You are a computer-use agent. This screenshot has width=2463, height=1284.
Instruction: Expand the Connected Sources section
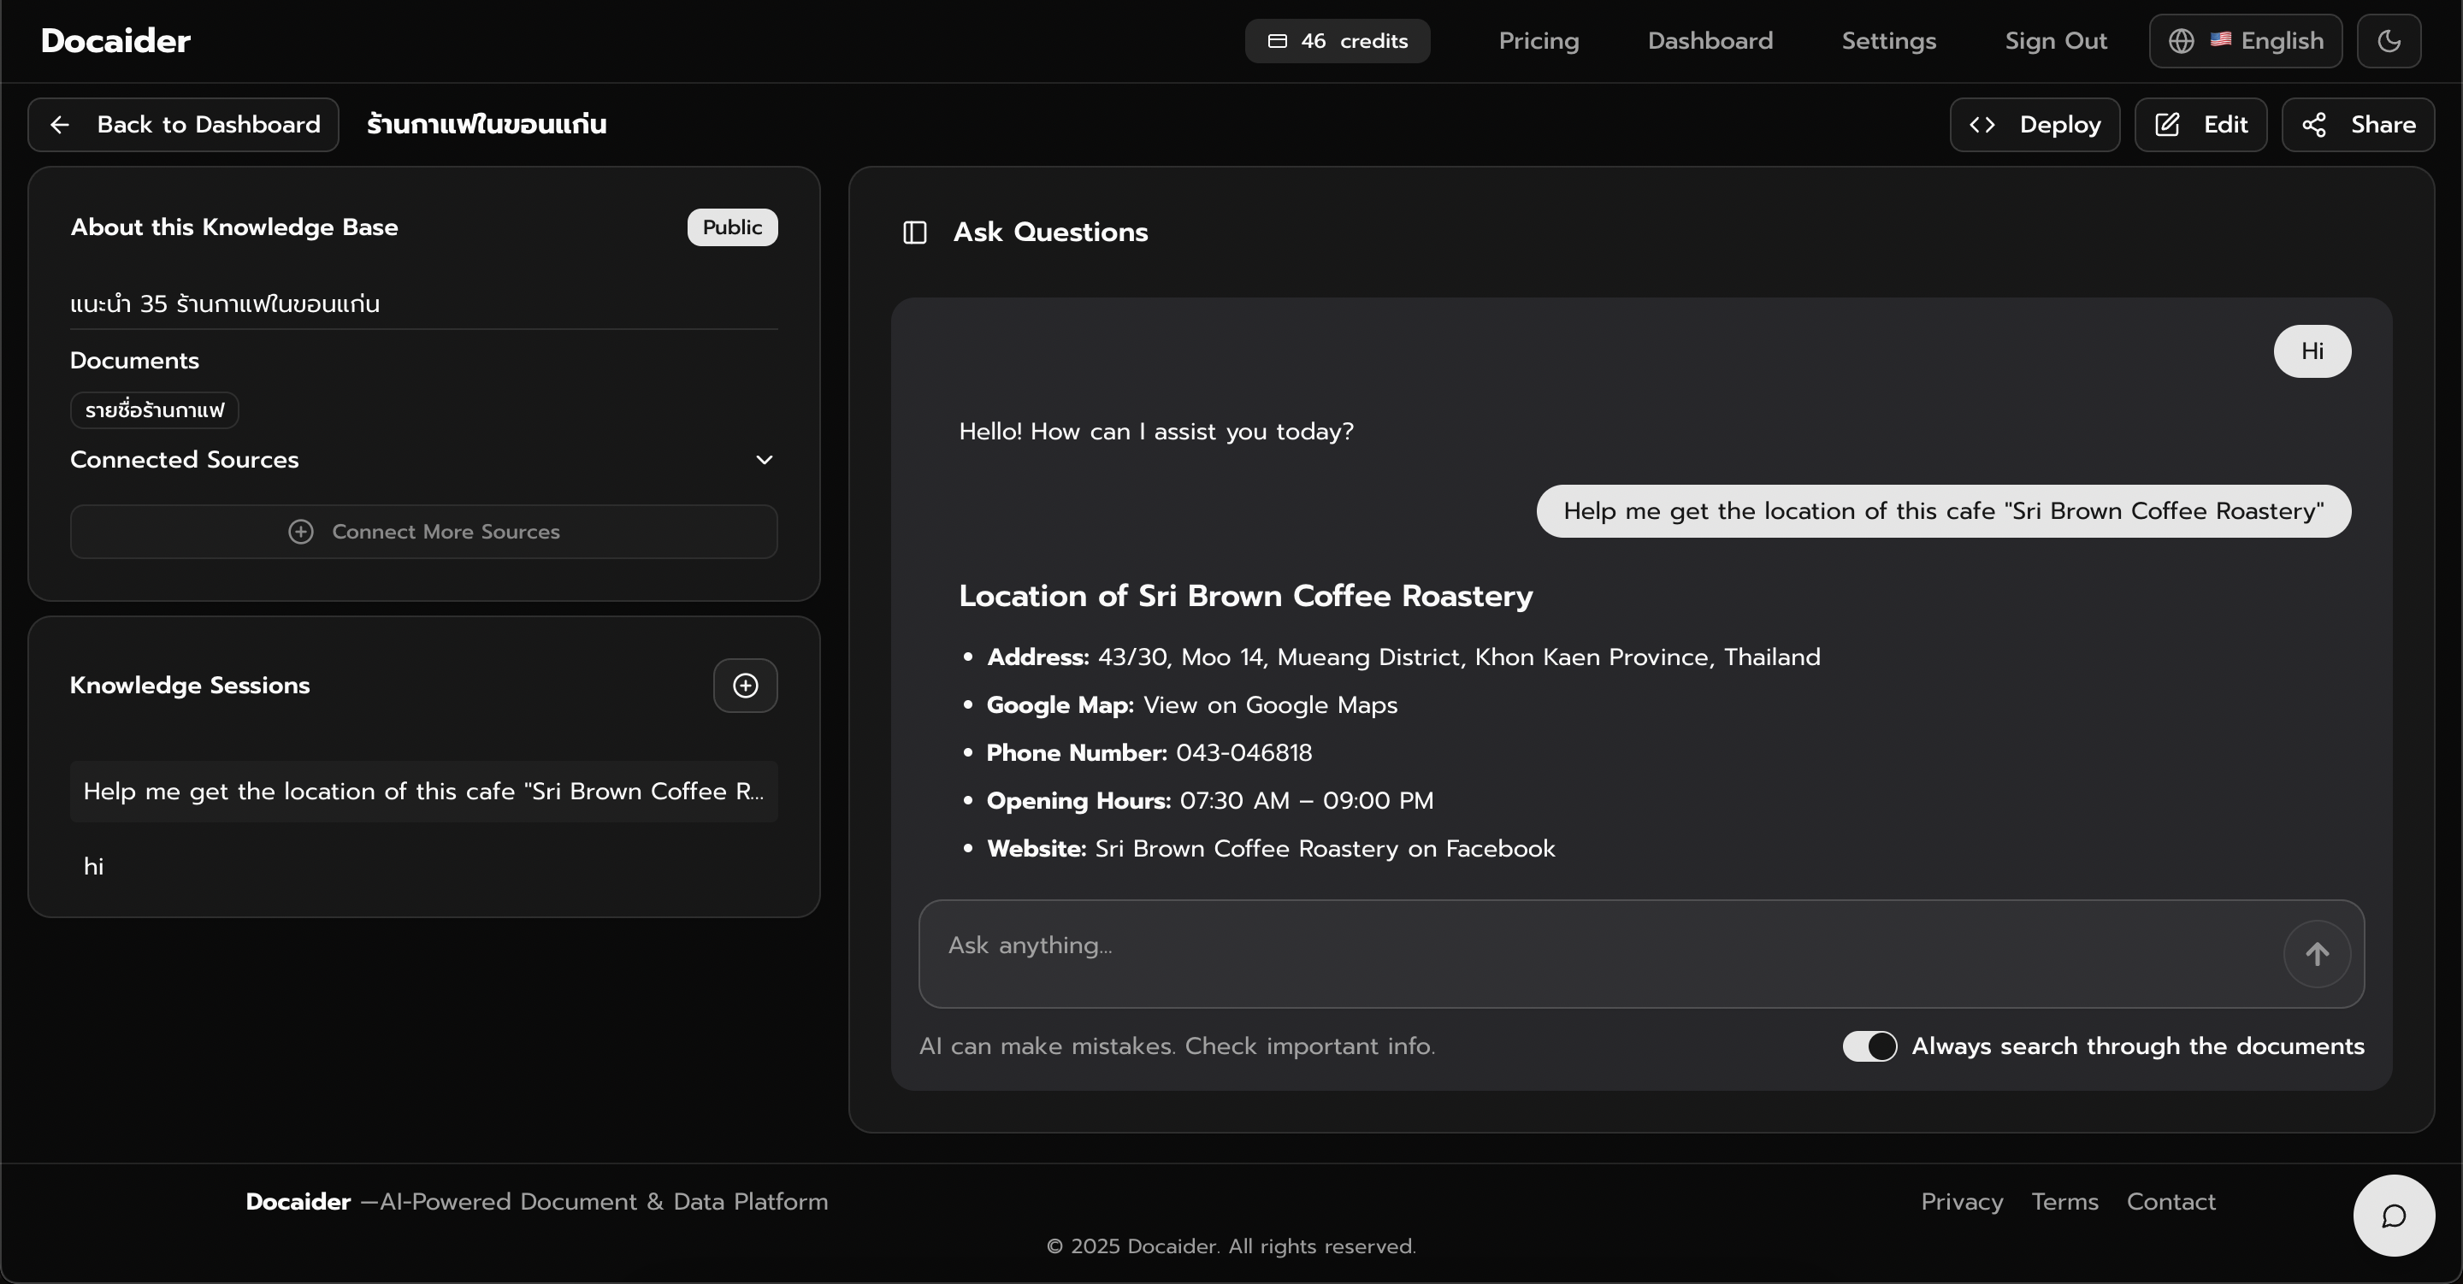763,460
